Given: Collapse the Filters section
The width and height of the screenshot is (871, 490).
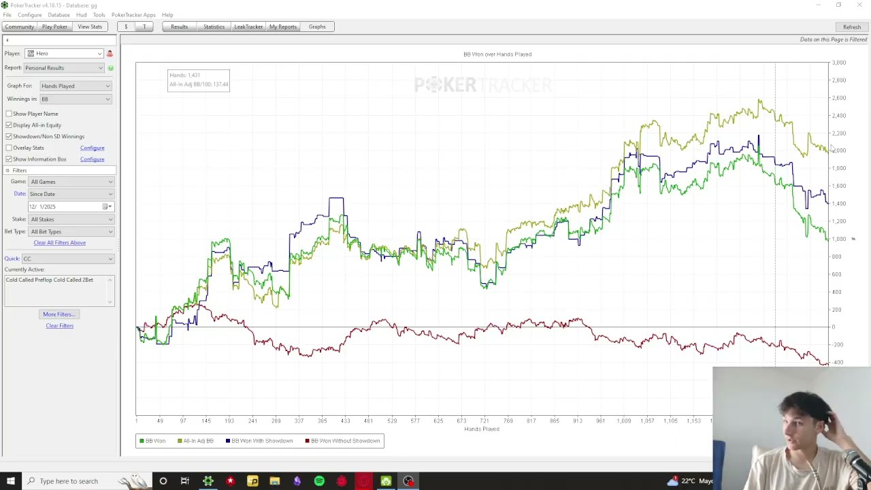Looking at the screenshot, I should [x=7, y=170].
